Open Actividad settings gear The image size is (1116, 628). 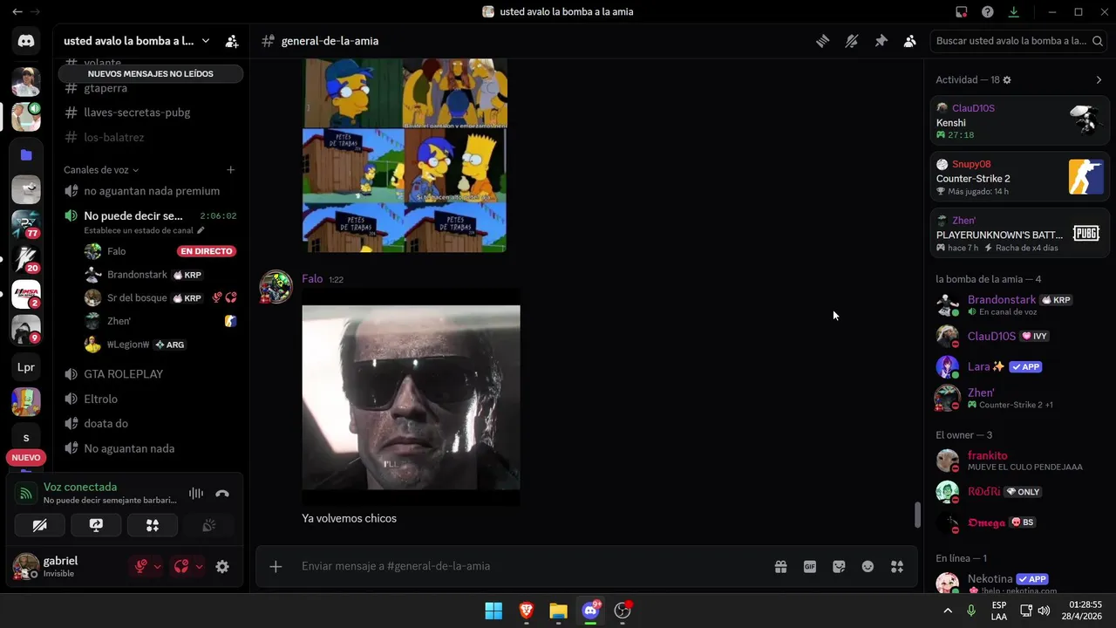click(1007, 80)
